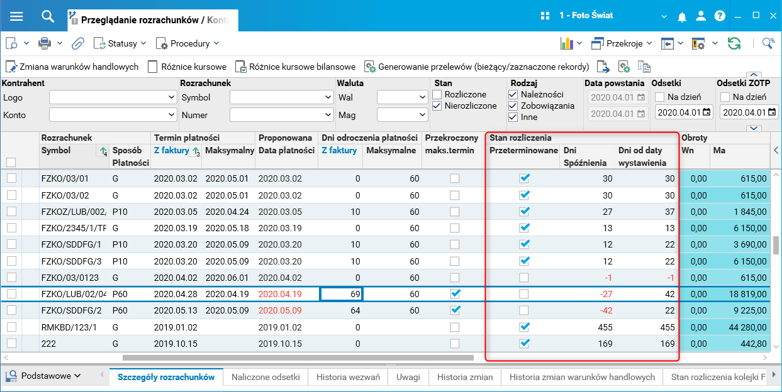This screenshot has height=392, width=782.
Task: Click the gear icon after the export icon
Action: tap(624, 67)
